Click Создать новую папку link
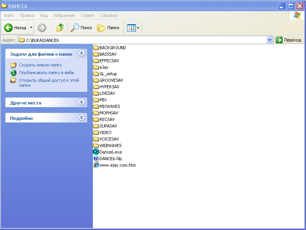 point(40,65)
